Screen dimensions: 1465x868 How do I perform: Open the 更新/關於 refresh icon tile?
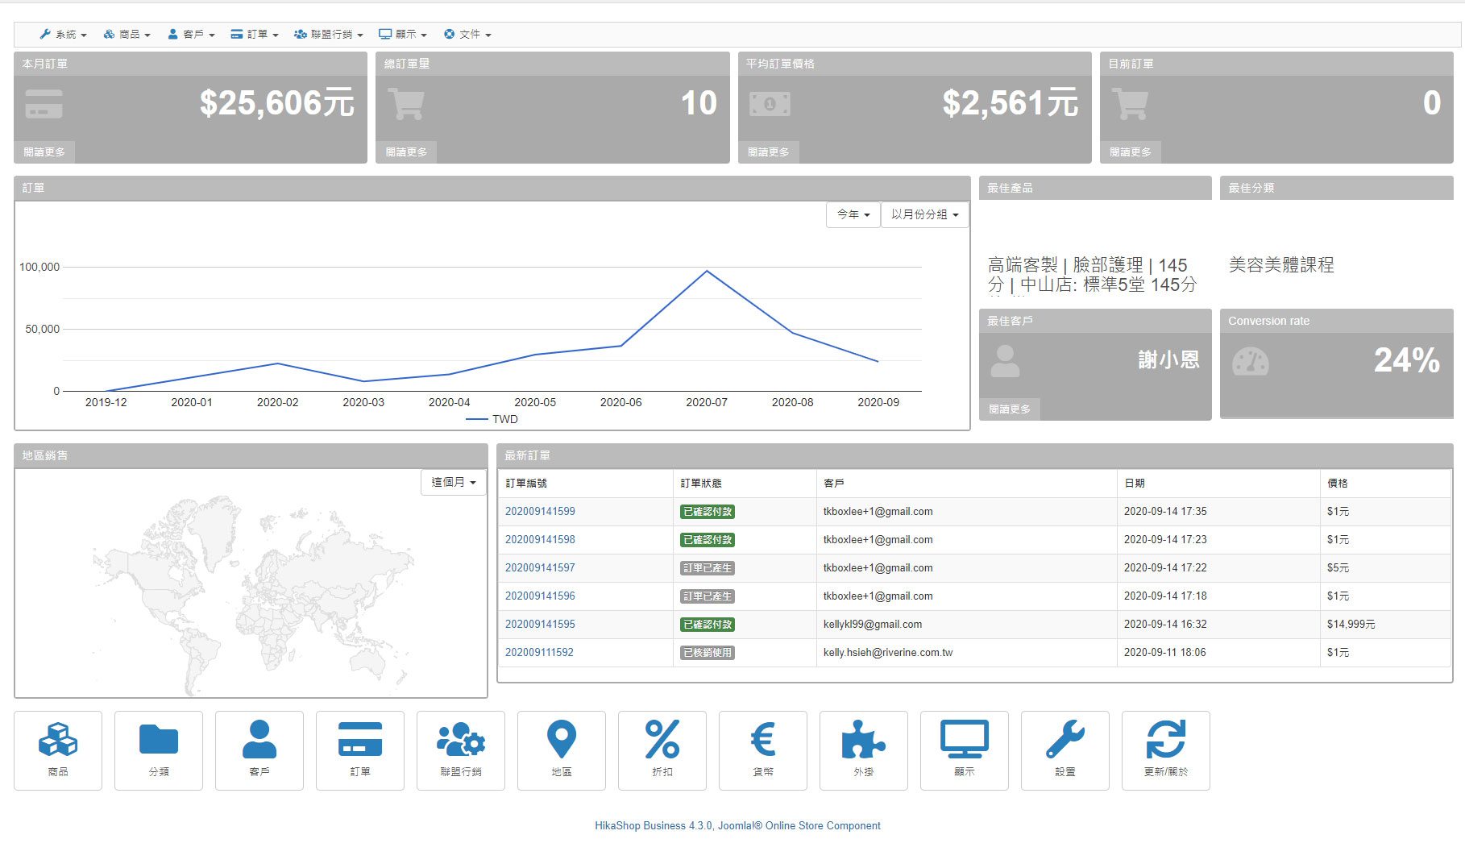1165,750
